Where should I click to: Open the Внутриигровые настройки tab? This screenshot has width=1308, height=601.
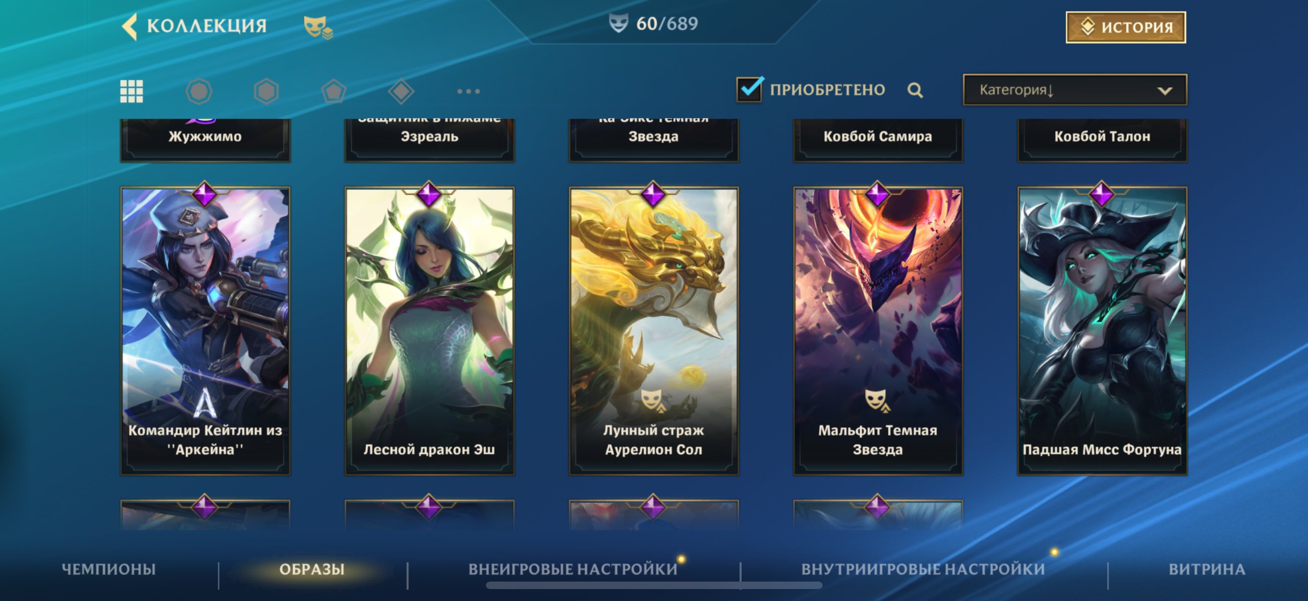coord(923,569)
